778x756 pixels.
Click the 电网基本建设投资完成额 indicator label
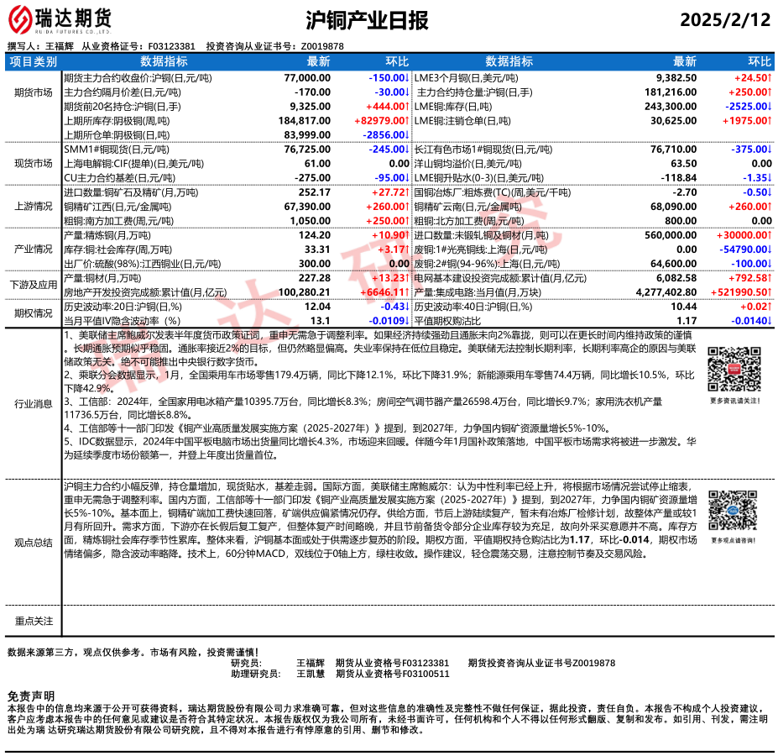(x=500, y=278)
